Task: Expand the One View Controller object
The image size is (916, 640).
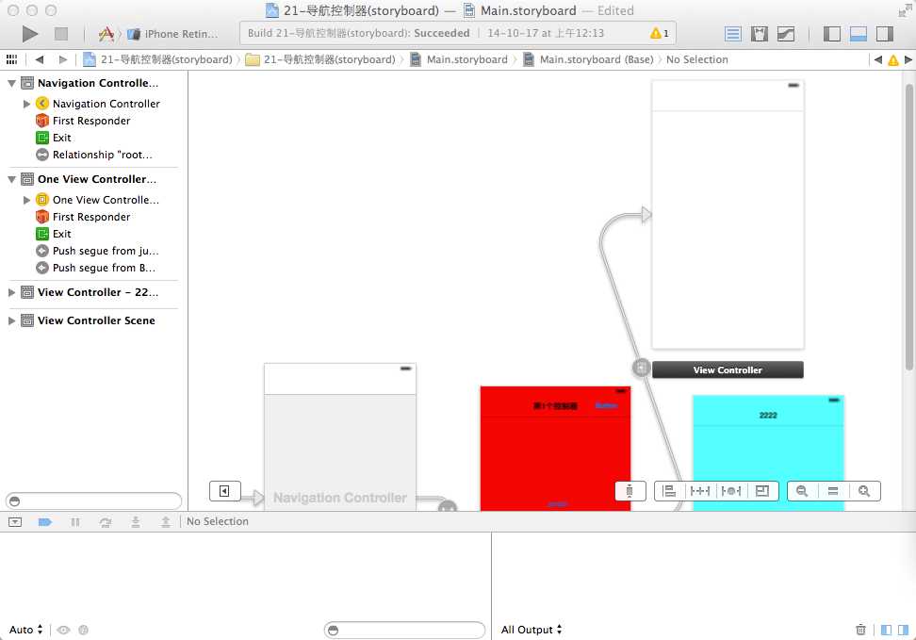Action: tap(27, 200)
